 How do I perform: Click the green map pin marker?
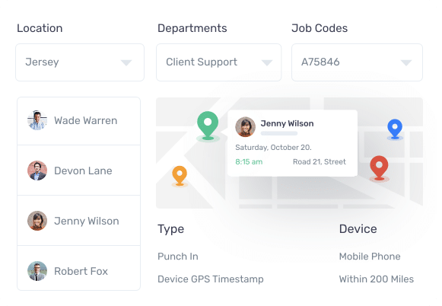(208, 125)
